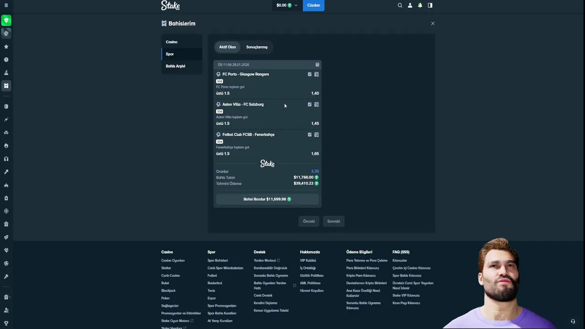Click the $11,766.00 bet amount value
The height and width of the screenshot is (329, 585).
click(303, 177)
